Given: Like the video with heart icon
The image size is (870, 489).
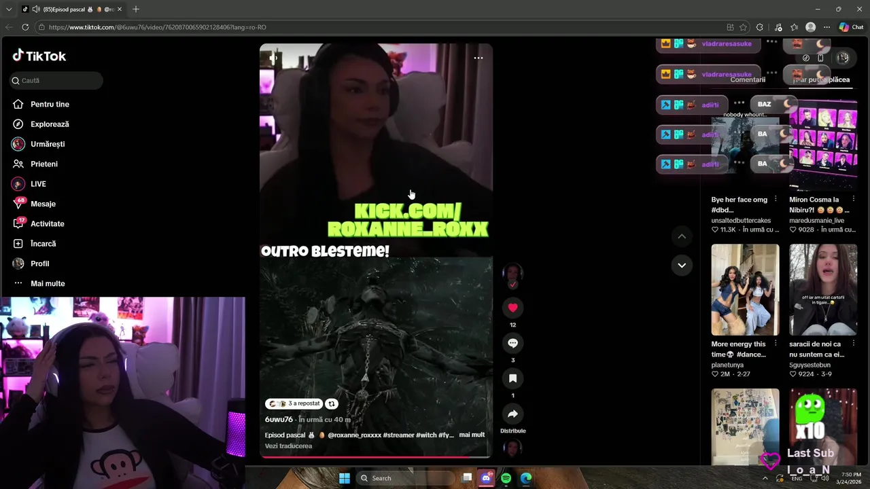Looking at the screenshot, I should coord(512,308).
